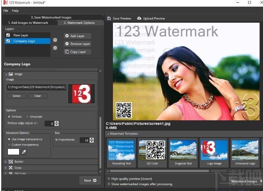Click Save Preview
This screenshot has height=191, width=263.
[x=119, y=18]
